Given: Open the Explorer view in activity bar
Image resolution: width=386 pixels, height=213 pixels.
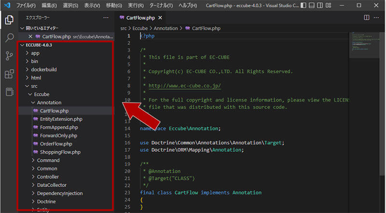Looking at the screenshot, I should pyautogui.click(x=9, y=20).
